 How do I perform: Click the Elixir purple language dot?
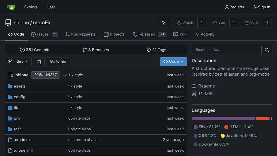[x=196, y=127]
